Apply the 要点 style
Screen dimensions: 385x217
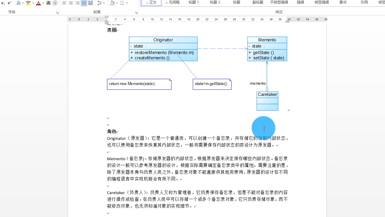click(343, 2)
